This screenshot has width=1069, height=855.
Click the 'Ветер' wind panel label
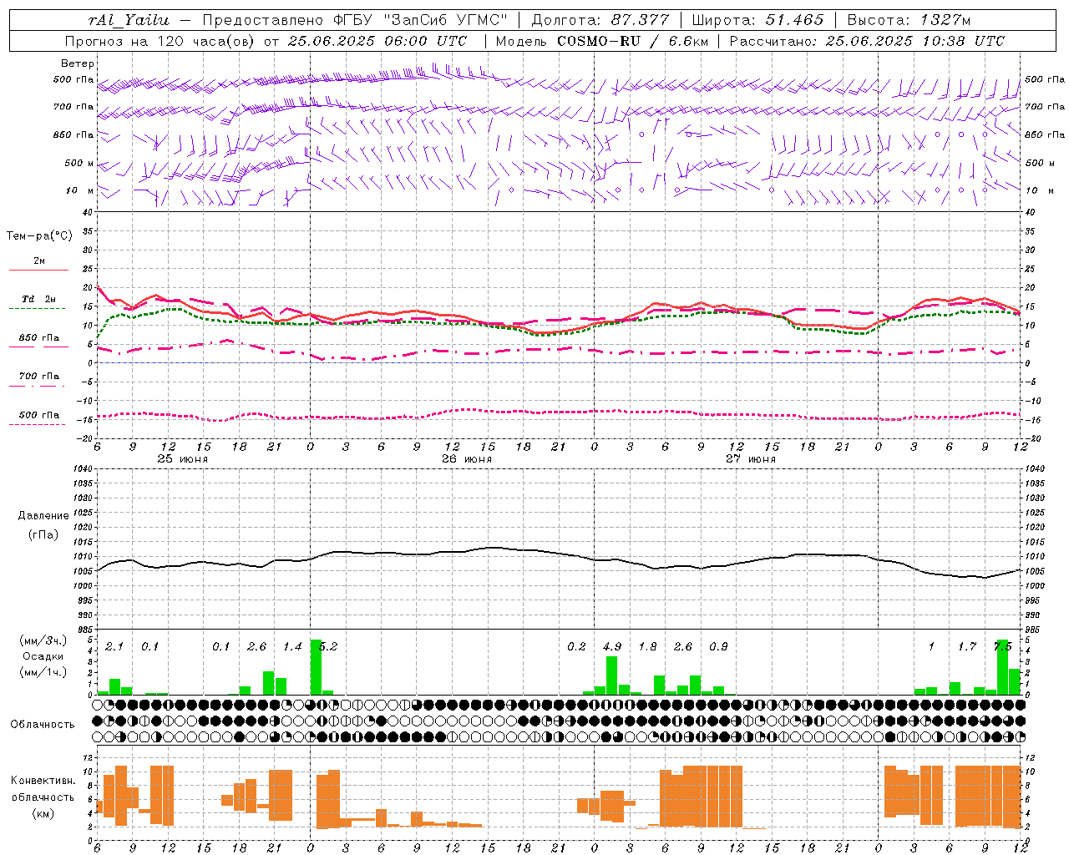[x=78, y=63]
